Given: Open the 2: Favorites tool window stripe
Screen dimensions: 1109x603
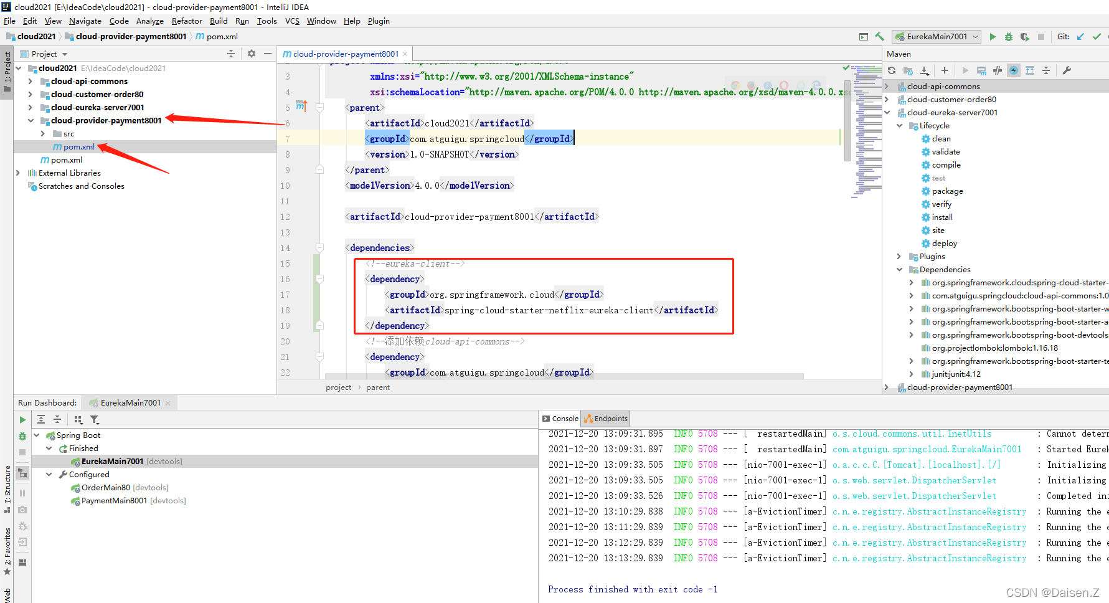Looking at the screenshot, I should pyautogui.click(x=7, y=551).
